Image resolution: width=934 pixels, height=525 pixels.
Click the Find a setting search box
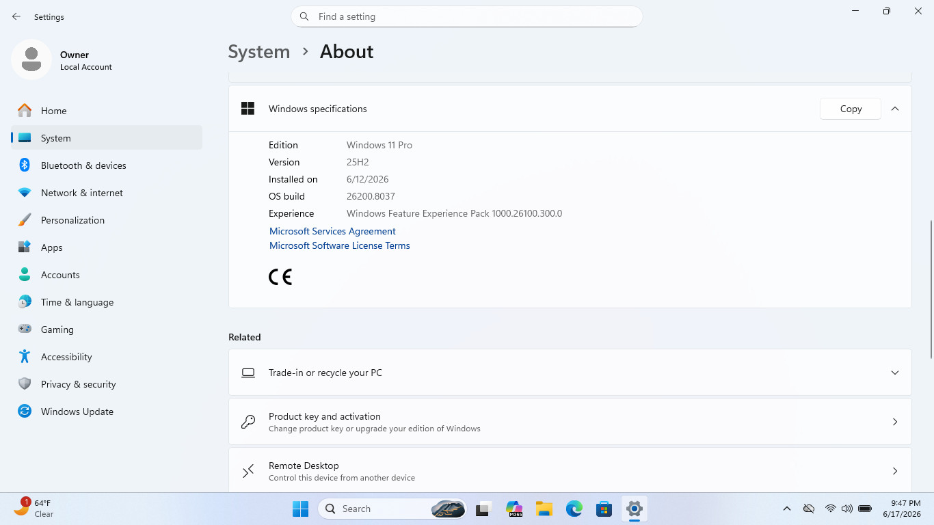tap(467, 16)
